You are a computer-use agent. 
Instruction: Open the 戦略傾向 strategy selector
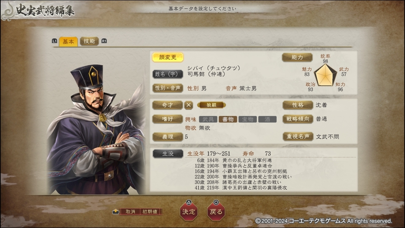(298, 119)
